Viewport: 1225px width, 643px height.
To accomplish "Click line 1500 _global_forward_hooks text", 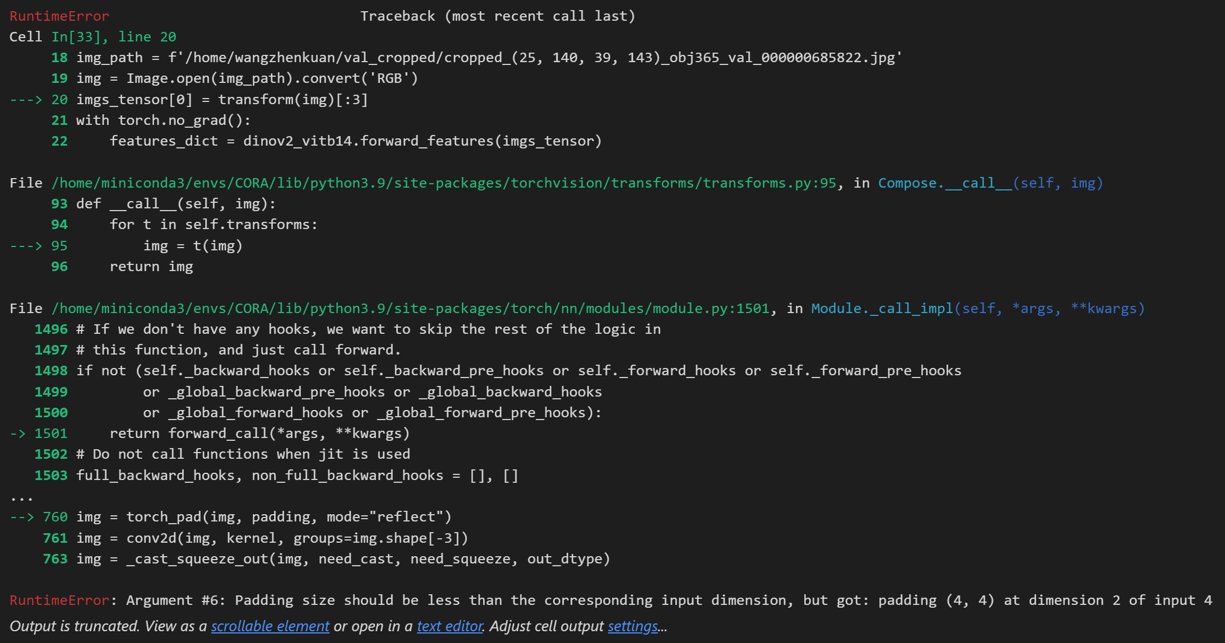I will coord(373,413).
